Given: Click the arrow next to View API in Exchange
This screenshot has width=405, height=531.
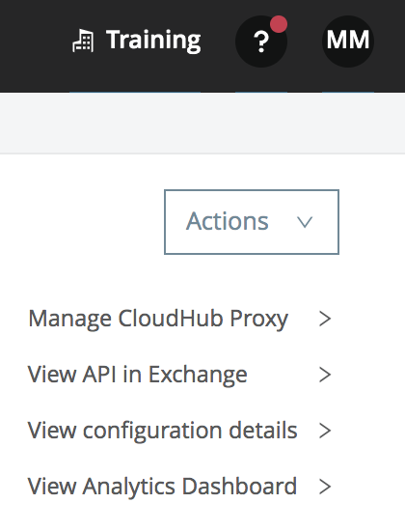Looking at the screenshot, I should tap(325, 375).
